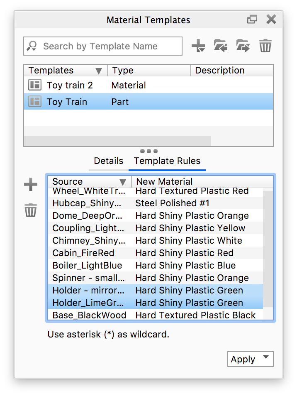Click the import template folder icon
This screenshot has height=396, width=297.
[221, 46]
